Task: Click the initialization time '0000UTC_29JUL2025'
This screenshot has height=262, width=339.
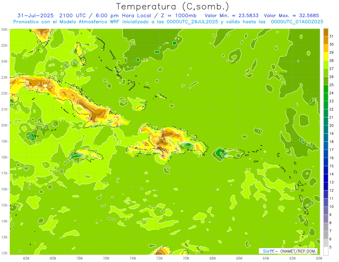Action: [x=192, y=22]
